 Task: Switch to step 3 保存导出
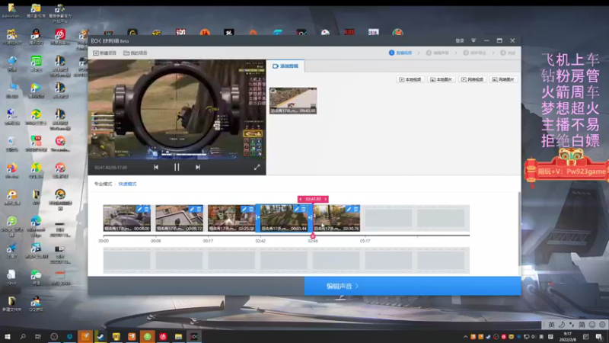point(474,53)
